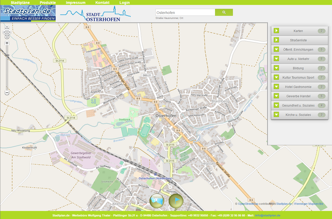The image size is (332, 219).
Task: Click the info@stadtplan.de email link
Action: point(268,215)
